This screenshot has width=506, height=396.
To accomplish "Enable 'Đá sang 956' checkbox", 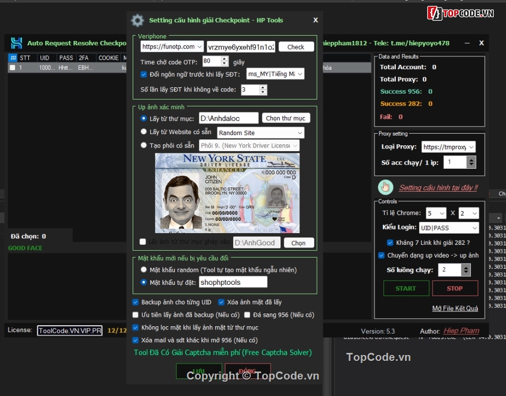I will coord(247,315).
